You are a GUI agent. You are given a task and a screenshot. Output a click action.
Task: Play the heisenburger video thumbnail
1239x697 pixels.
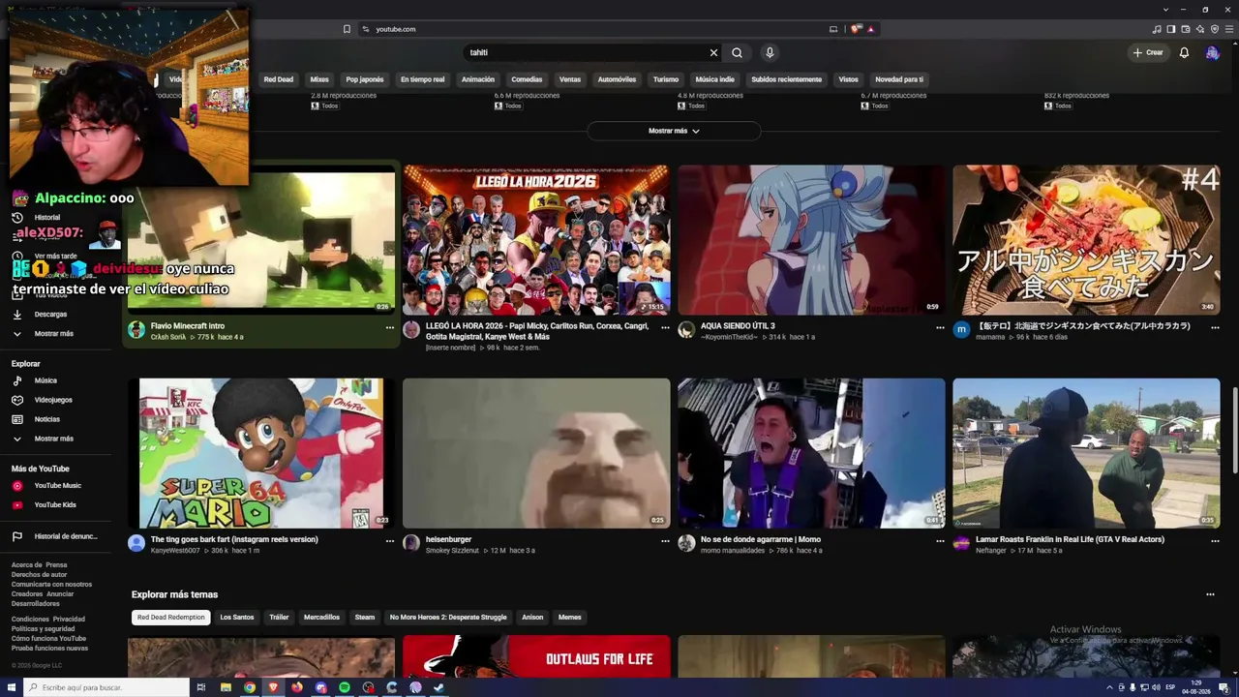point(536,453)
